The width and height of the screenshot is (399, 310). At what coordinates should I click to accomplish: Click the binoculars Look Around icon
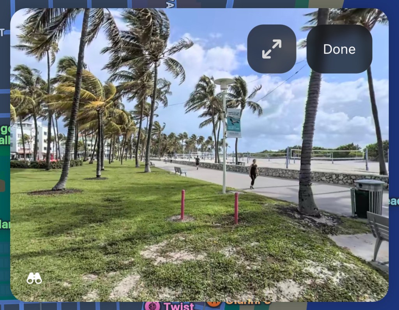coord(34,278)
